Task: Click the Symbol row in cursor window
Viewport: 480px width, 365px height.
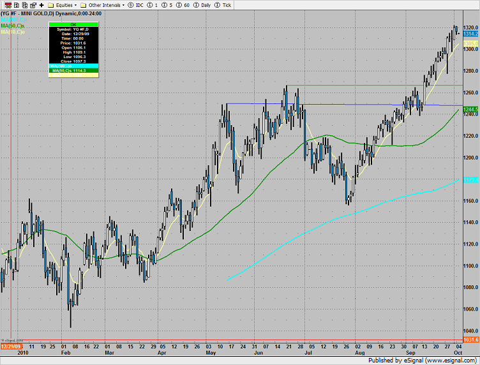Action: [x=73, y=29]
